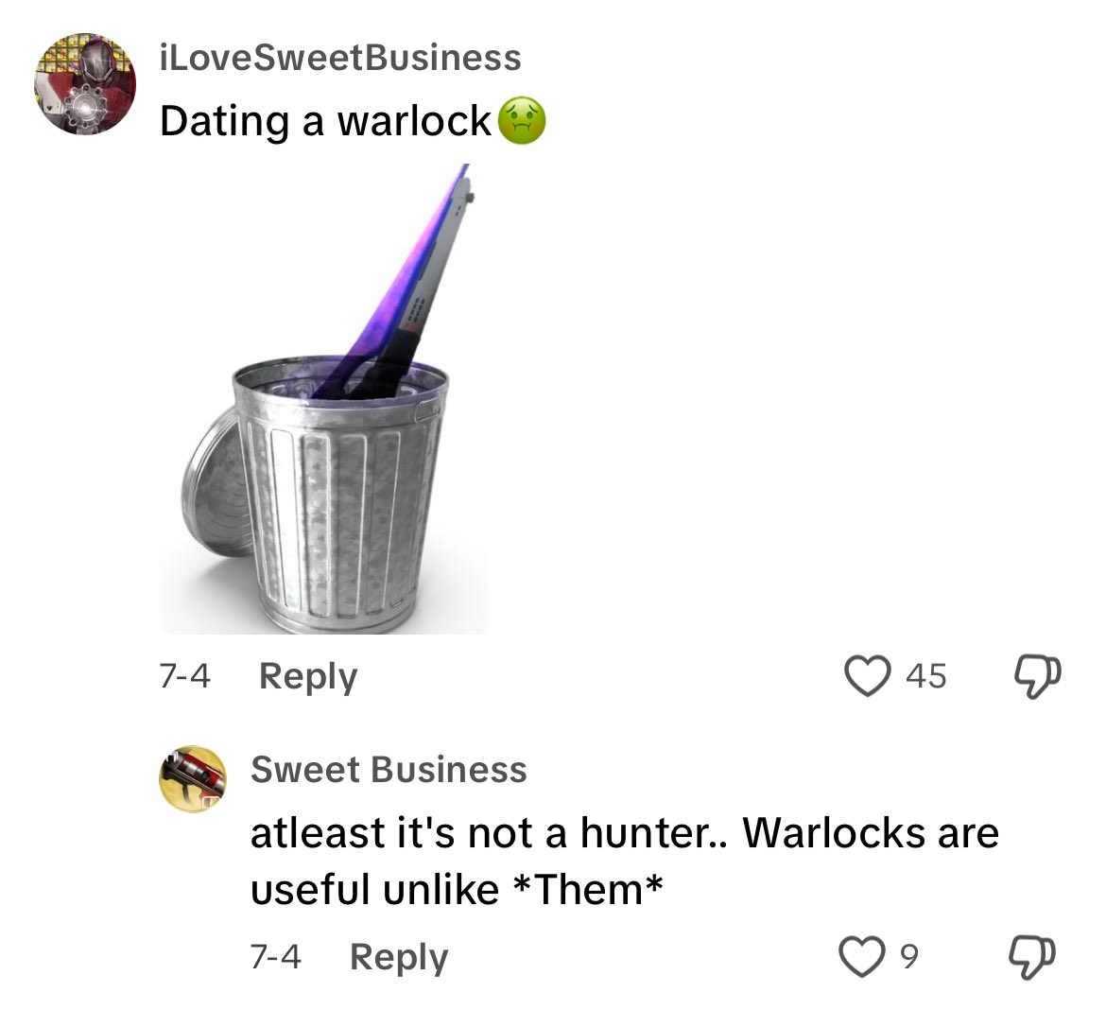The image size is (1106, 1010).
Task: Select the "atleast it's not a hunter" text
Action: (x=480, y=833)
